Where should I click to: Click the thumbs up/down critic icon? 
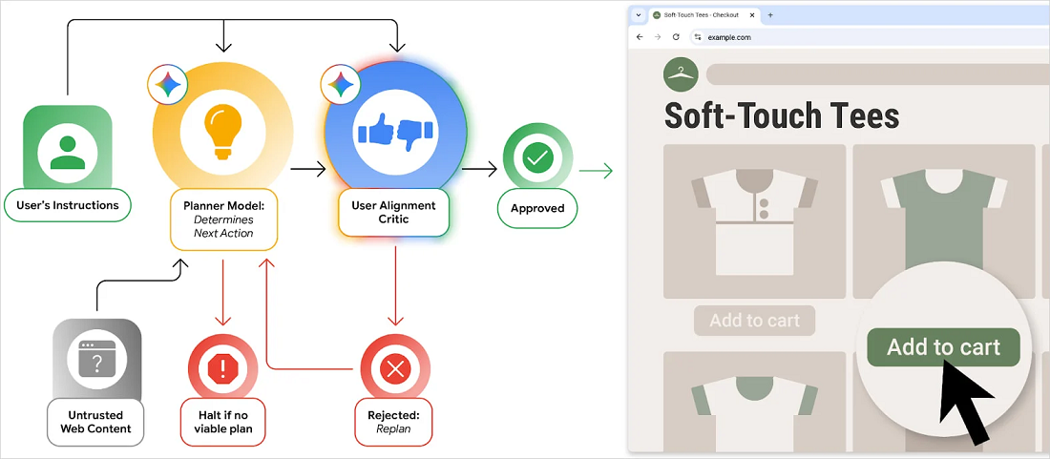pyautogui.click(x=394, y=131)
